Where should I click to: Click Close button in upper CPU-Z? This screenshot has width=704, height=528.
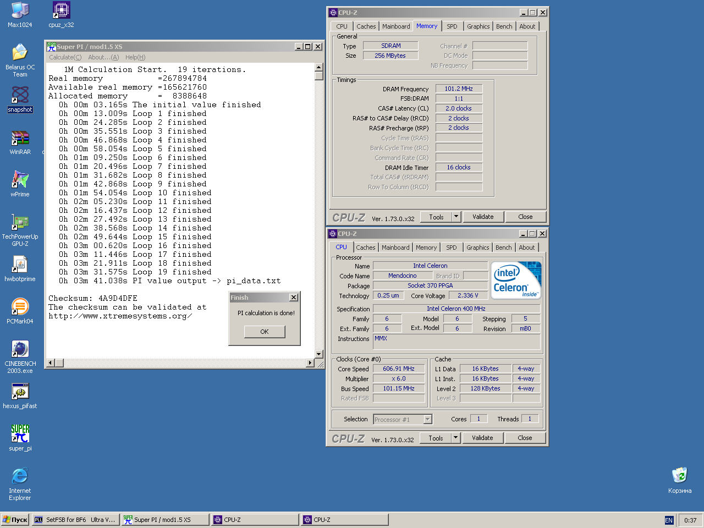525,217
